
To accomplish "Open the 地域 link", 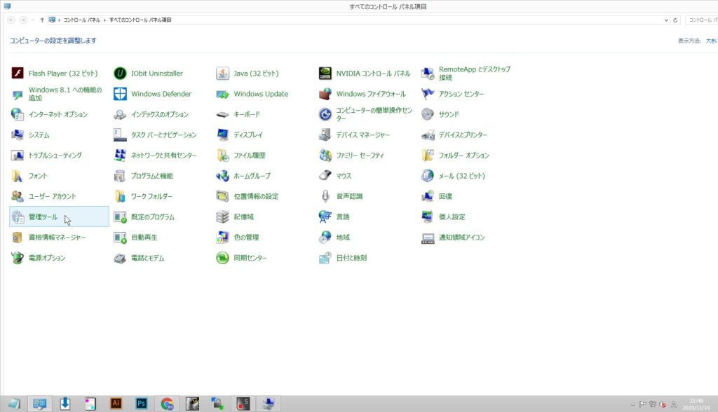I will point(342,237).
